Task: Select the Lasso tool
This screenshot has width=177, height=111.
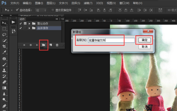Action: (4, 35)
